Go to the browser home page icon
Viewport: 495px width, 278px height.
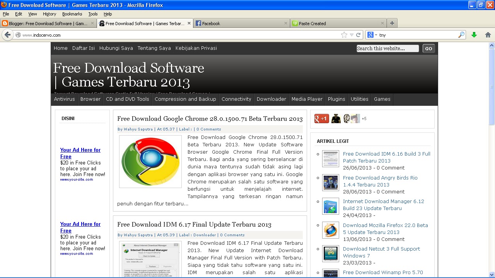coord(488,35)
